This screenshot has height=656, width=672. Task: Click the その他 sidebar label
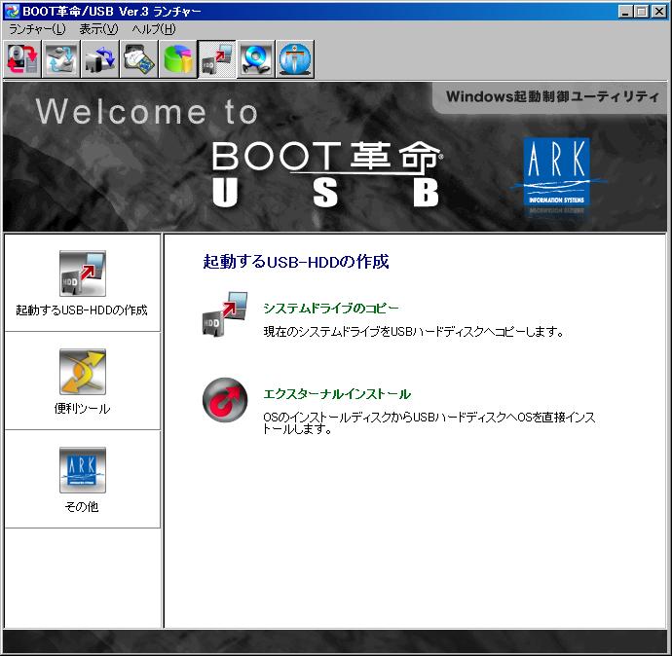coord(82,506)
